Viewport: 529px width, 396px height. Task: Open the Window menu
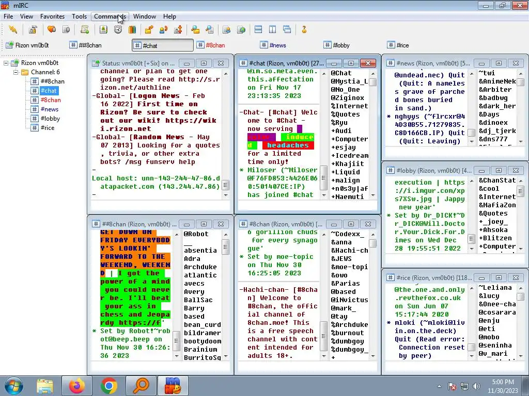[145, 16]
